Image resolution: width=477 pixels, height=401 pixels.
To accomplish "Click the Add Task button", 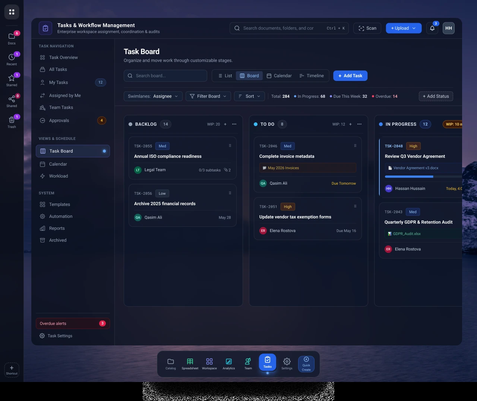I will [x=350, y=76].
